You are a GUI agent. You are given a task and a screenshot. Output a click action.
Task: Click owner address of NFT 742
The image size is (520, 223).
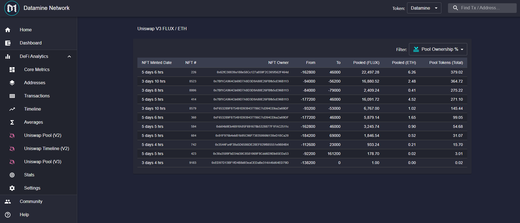[x=252, y=145]
